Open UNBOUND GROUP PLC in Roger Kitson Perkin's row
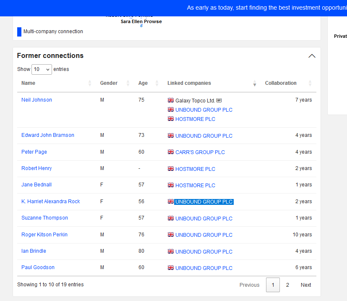The image size is (347, 301). (204, 235)
